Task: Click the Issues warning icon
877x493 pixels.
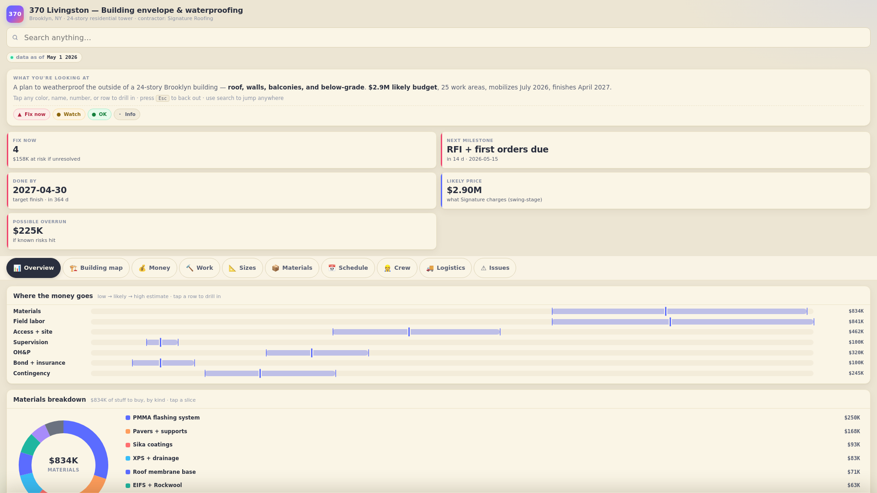Action: (483, 268)
